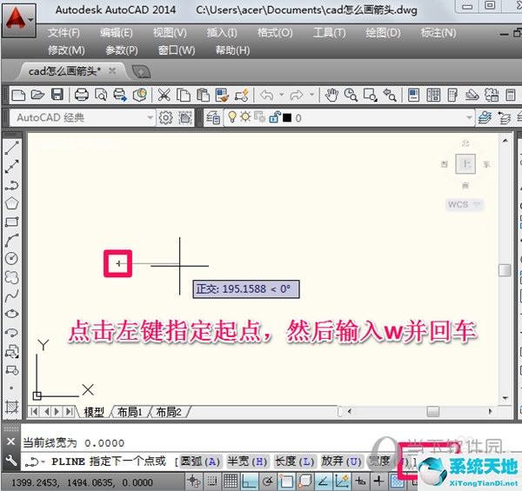The image size is (522, 491).
Task: Open the Redo history dropdown arrow
Action: point(312,95)
